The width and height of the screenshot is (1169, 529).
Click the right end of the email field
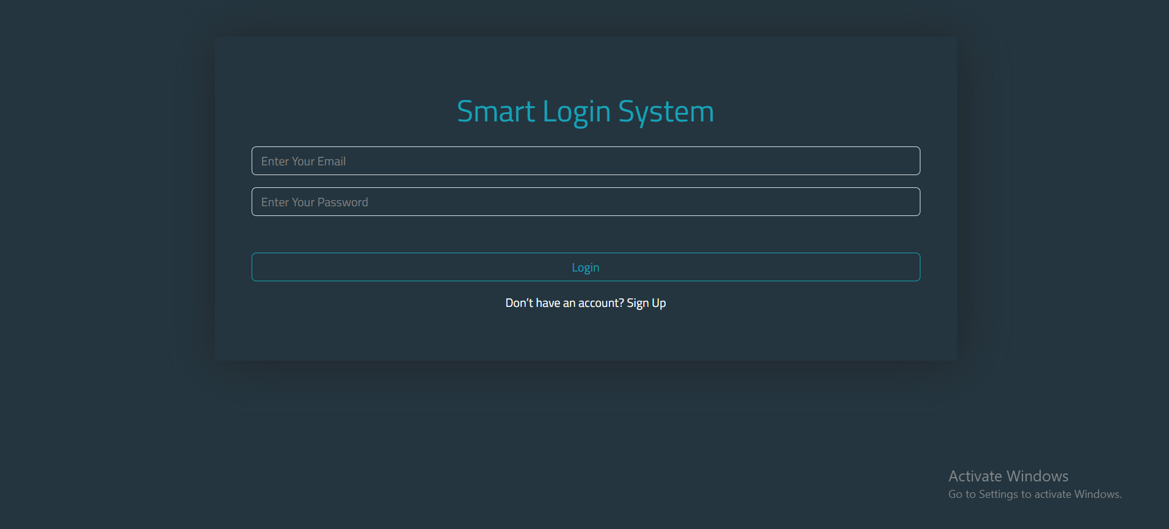[904, 161]
